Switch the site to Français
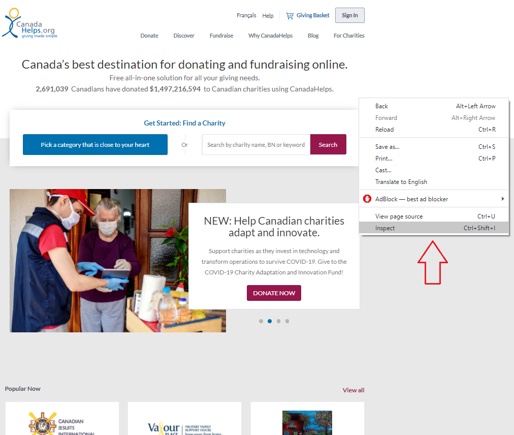Image resolution: width=514 pixels, height=435 pixels. coord(246,15)
